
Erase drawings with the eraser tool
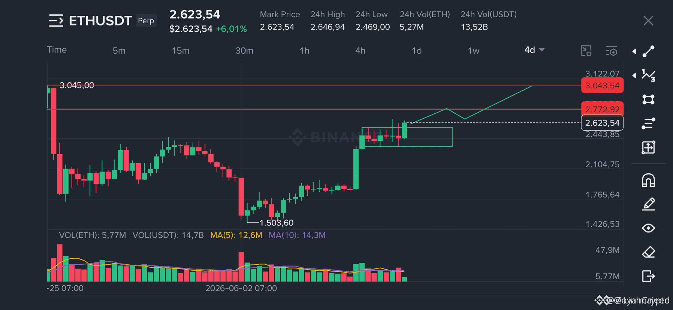[x=648, y=252]
